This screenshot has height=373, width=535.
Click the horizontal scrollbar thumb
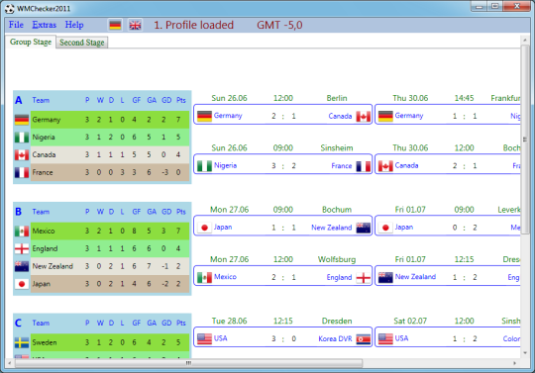pyautogui.click(x=188, y=363)
